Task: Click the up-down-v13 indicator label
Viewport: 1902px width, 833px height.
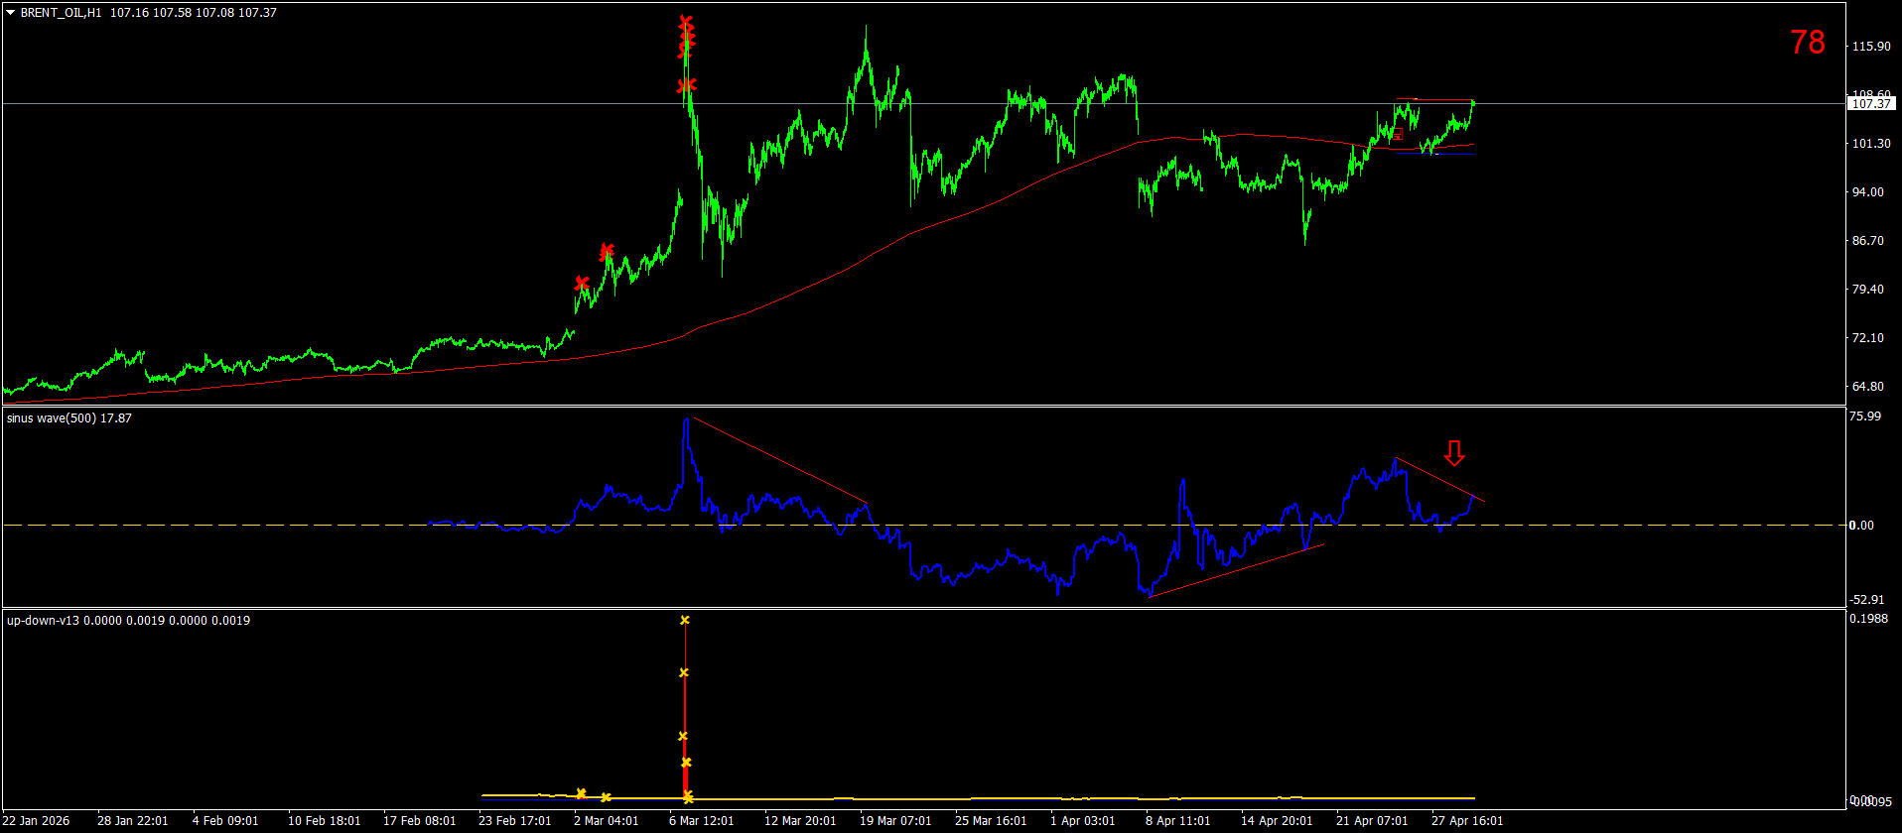Action: pyautogui.click(x=128, y=621)
